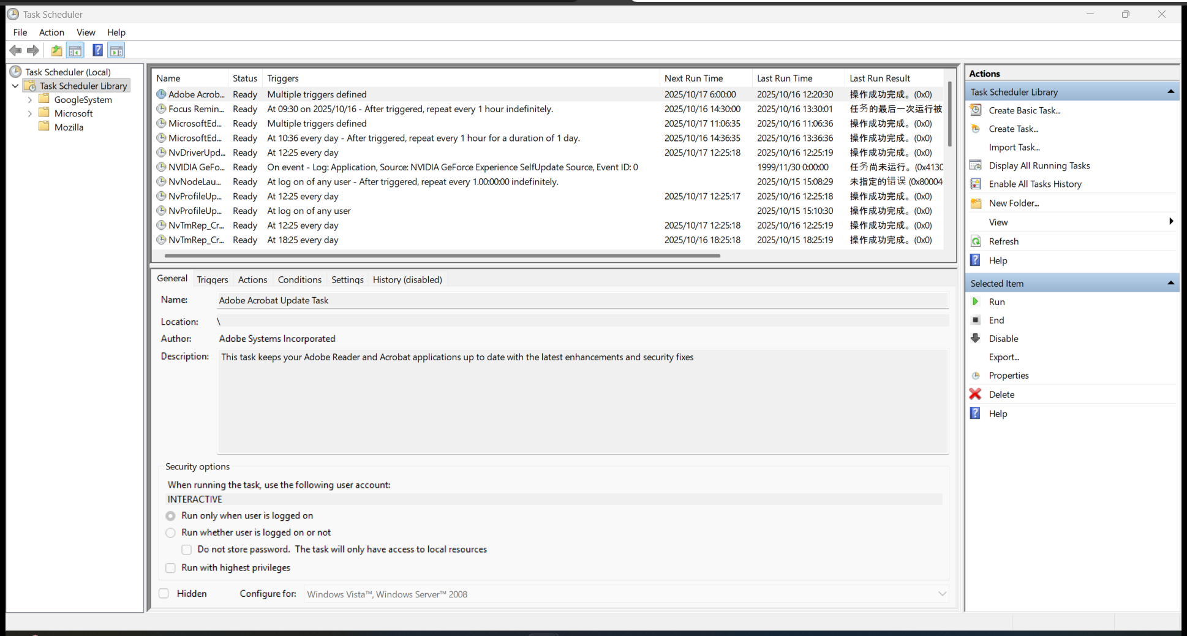Open Properties for the selected task
This screenshot has width=1187, height=636.
coord(1009,375)
